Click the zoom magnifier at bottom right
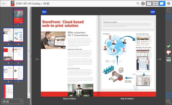Image resolution: width=172 pixels, height=105 pixels. point(168,101)
